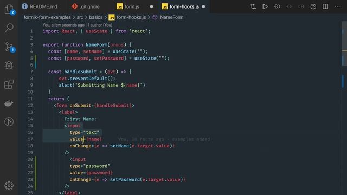Close form.js tab via unsaved dot
The height and width of the screenshot is (195, 347).
coord(151,6)
